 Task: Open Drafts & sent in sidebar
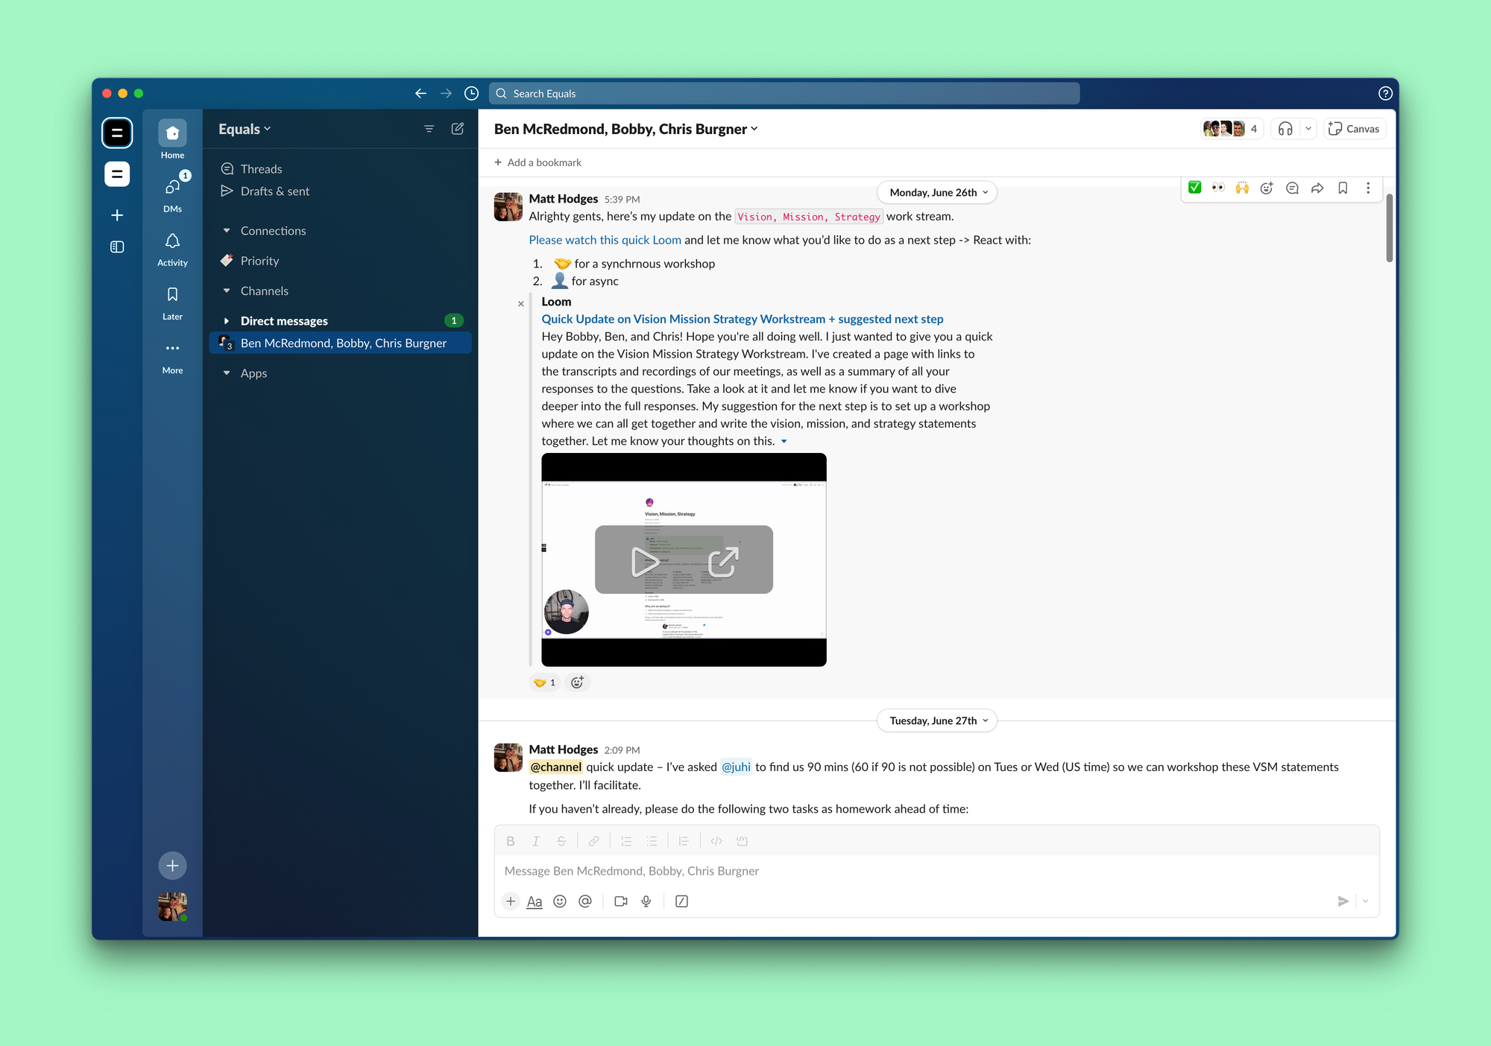click(x=274, y=191)
